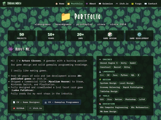Image resolution: width=161 pixels, height=120 pixels.
Task: Open the Home nav item
Action: click(x=60, y=4)
